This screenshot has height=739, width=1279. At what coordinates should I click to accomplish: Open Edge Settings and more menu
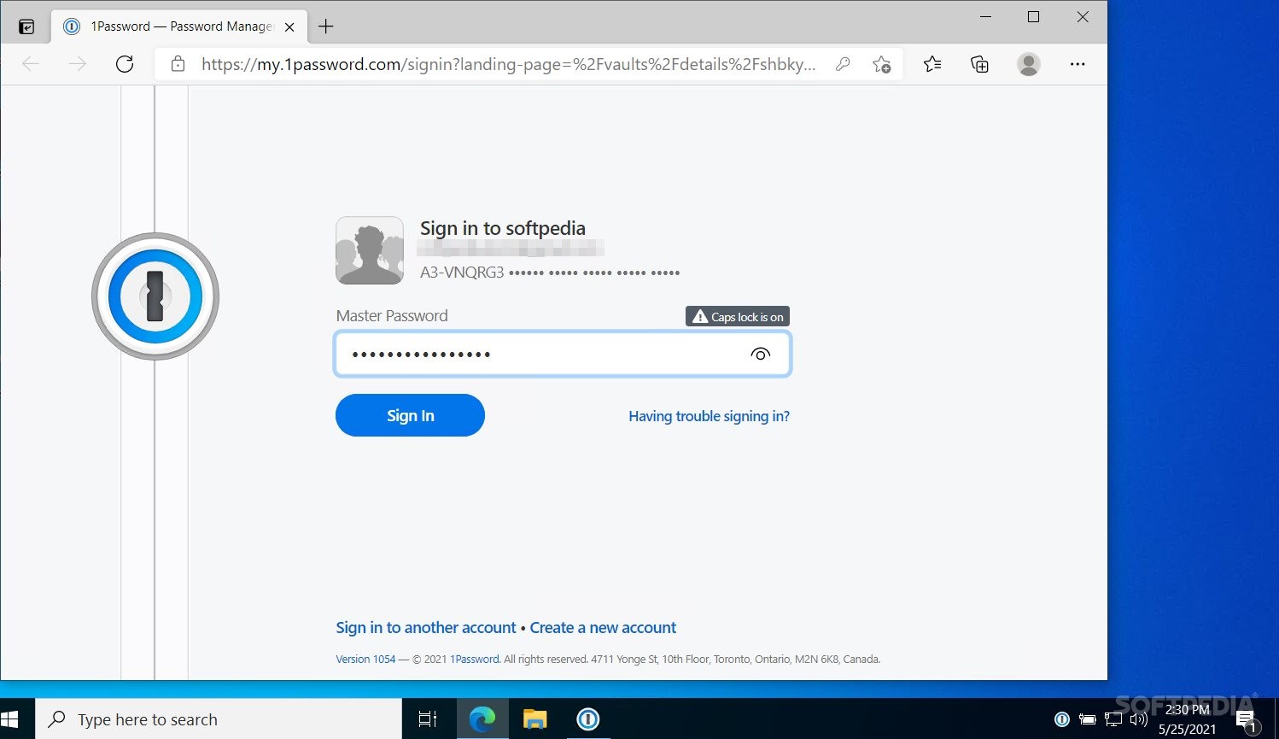tap(1078, 64)
